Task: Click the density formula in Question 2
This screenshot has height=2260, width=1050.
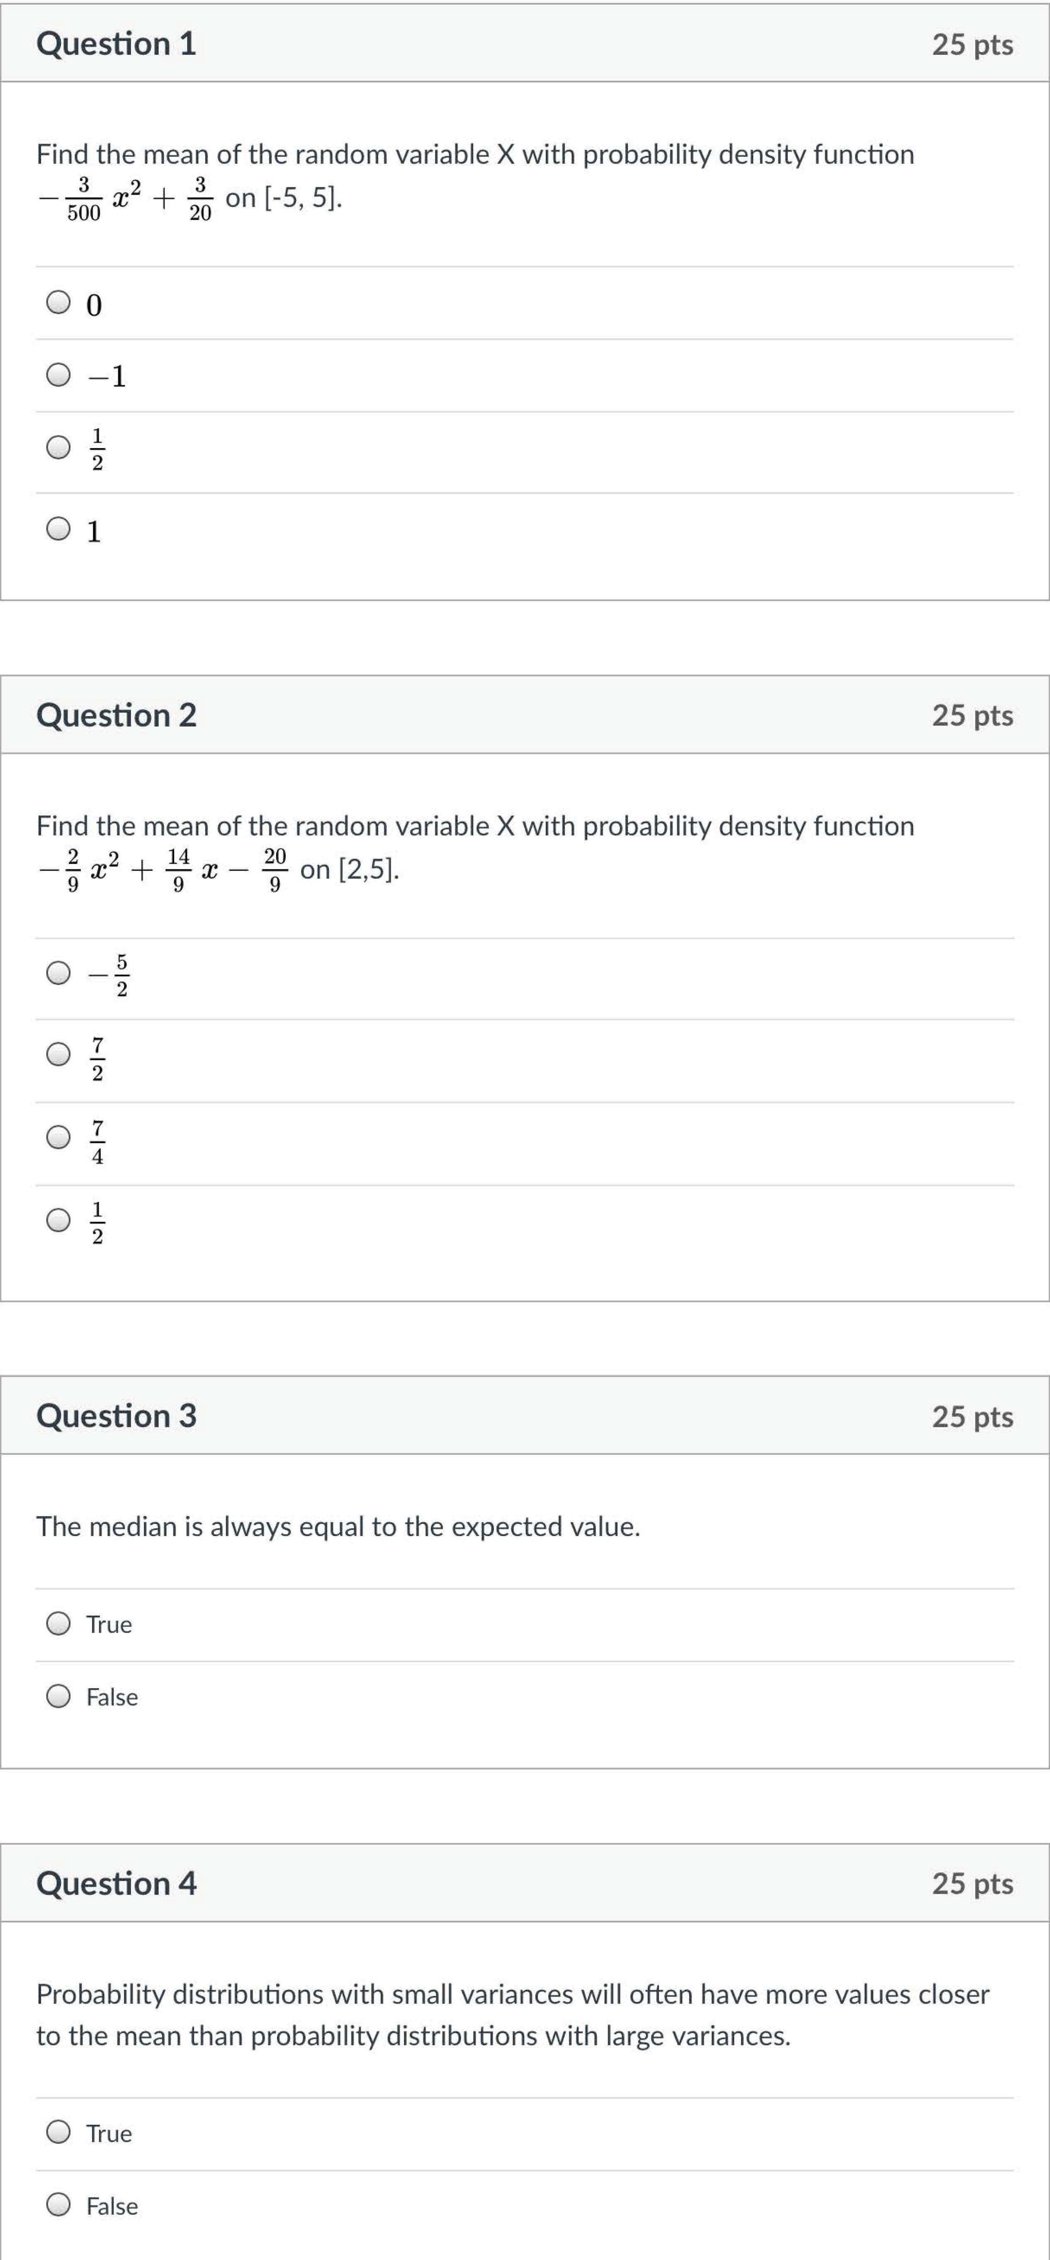Action: tap(163, 869)
